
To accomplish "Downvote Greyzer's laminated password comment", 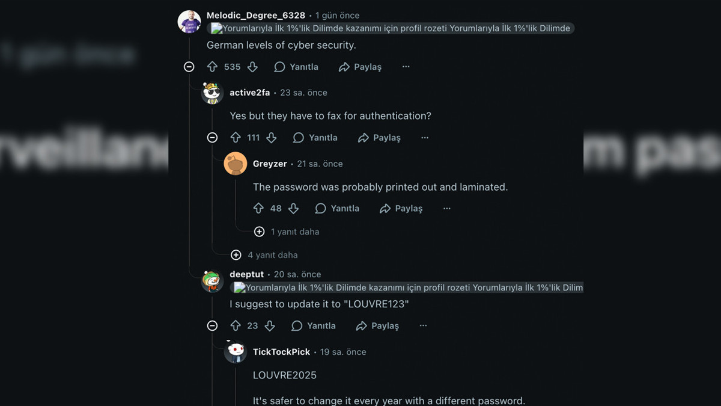I will tap(293, 209).
